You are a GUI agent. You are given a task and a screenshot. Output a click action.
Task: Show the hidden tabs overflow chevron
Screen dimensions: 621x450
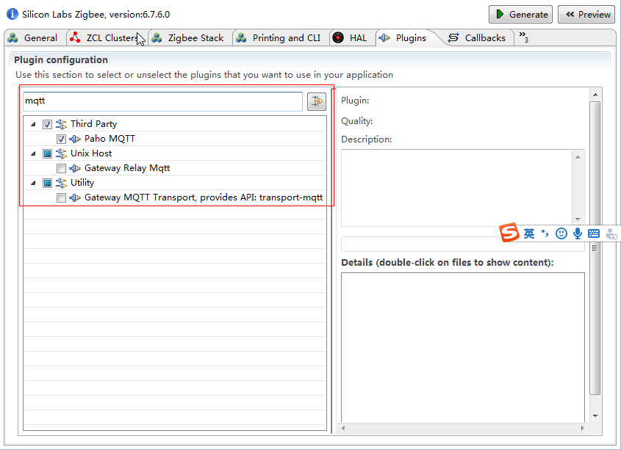523,37
